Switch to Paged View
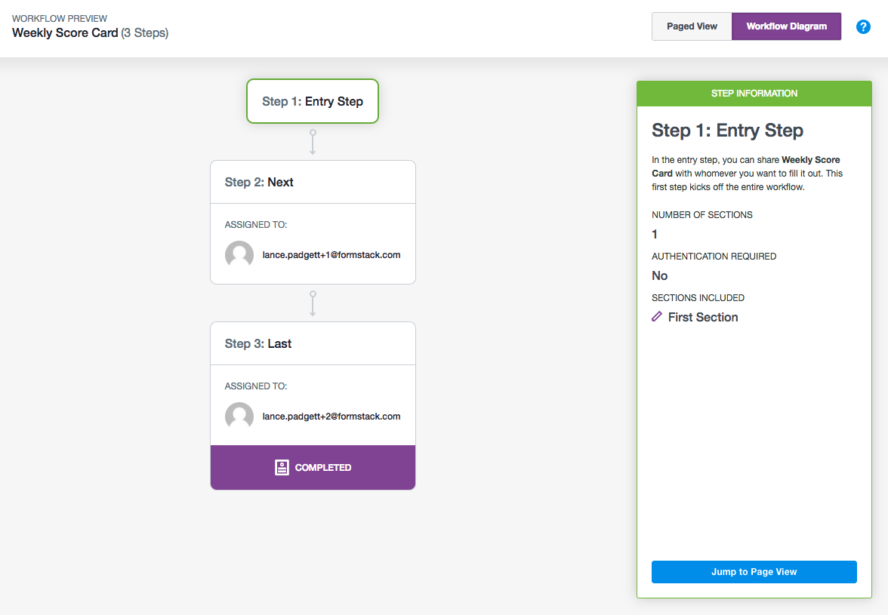This screenshot has height=615, width=888. coord(692,26)
